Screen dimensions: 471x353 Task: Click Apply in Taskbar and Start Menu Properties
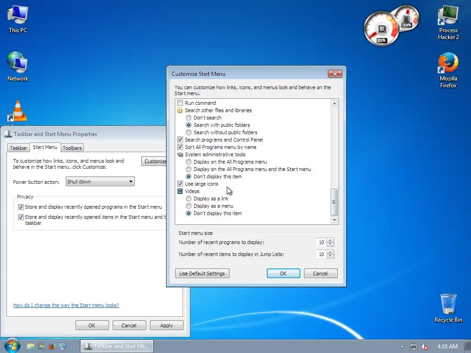[x=167, y=325]
